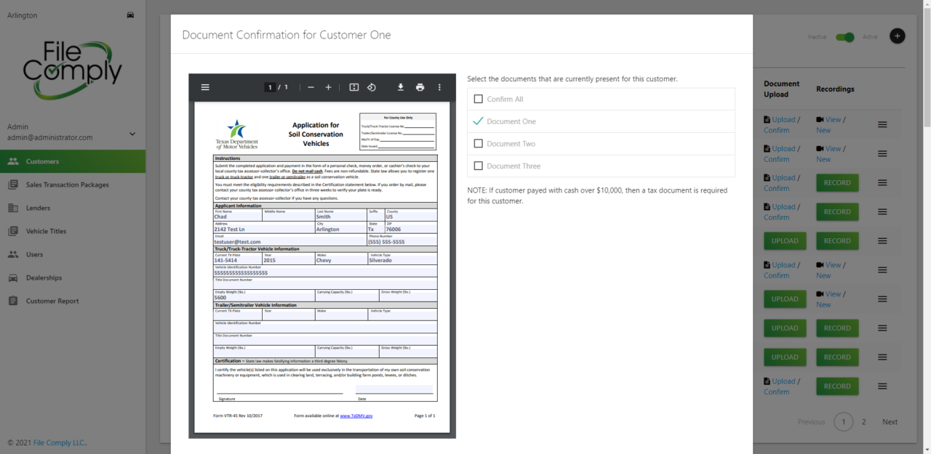Open Dealerships in the sidebar

click(73, 277)
